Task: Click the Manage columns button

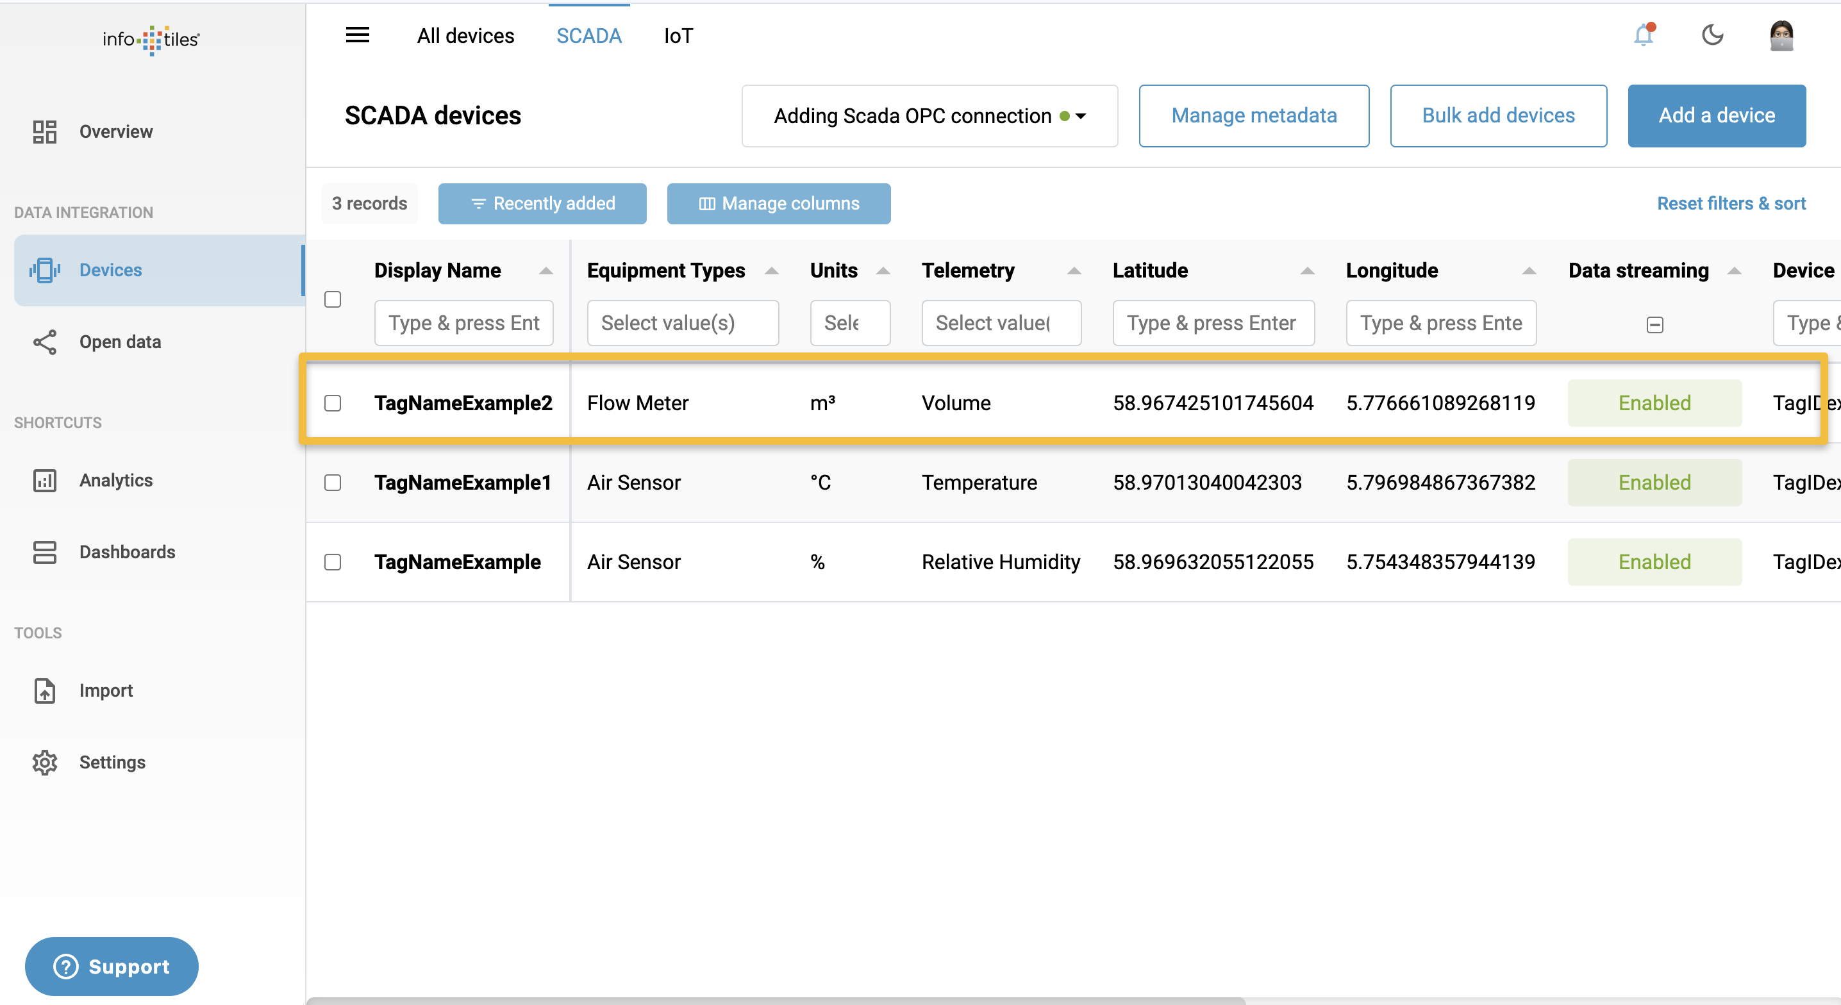Action: click(x=778, y=204)
